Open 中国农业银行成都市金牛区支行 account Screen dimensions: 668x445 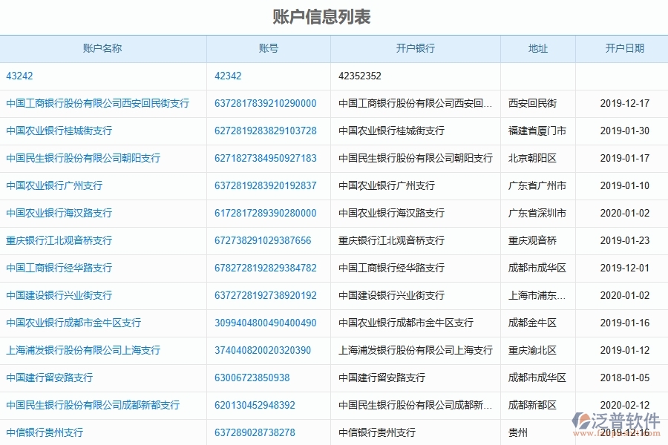(71, 323)
